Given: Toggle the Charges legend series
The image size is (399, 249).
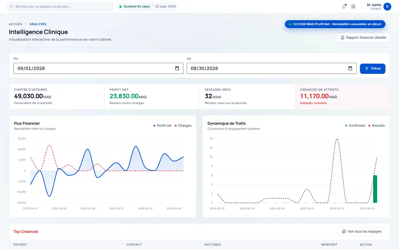Looking at the screenshot, I should coord(183,126).
